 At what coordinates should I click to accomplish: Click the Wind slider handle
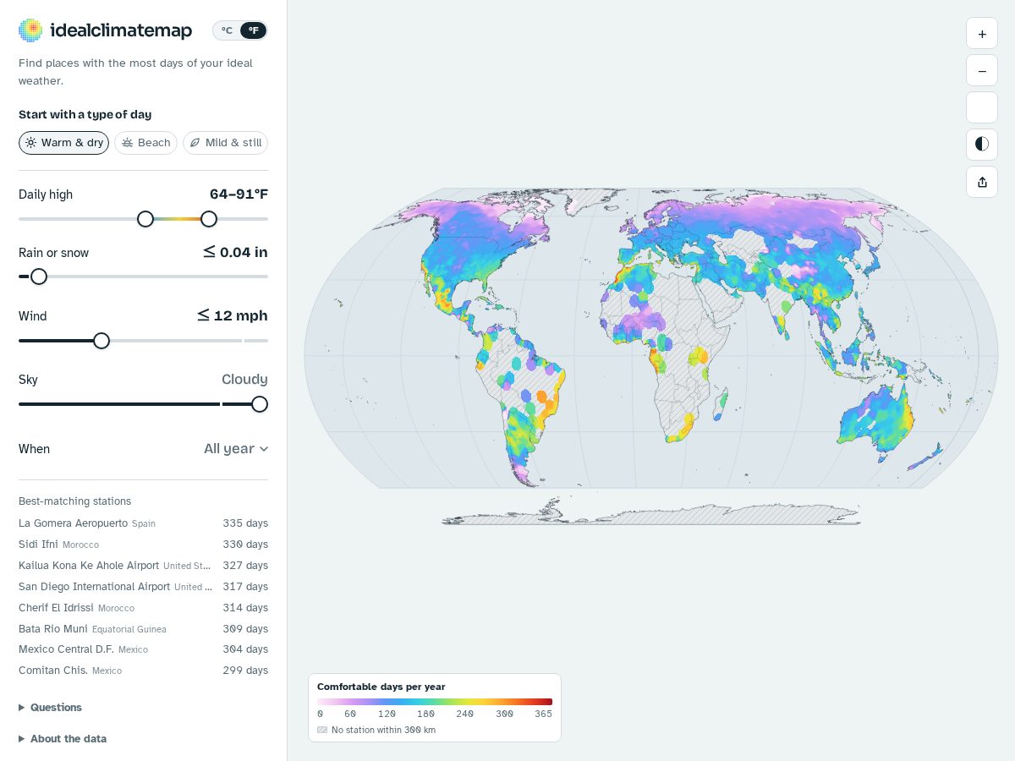pos(101,341)
